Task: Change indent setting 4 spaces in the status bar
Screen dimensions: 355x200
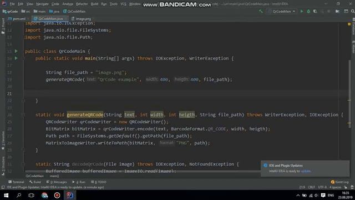Action: (335, 187)
